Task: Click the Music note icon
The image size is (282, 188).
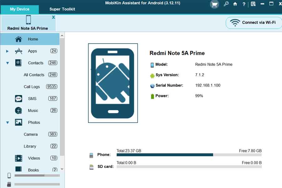Action: (x=18, y=111)
